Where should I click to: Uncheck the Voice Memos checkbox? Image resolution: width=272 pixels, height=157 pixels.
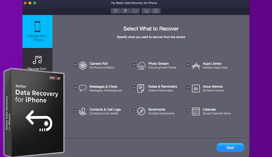[x=188, y=88]
